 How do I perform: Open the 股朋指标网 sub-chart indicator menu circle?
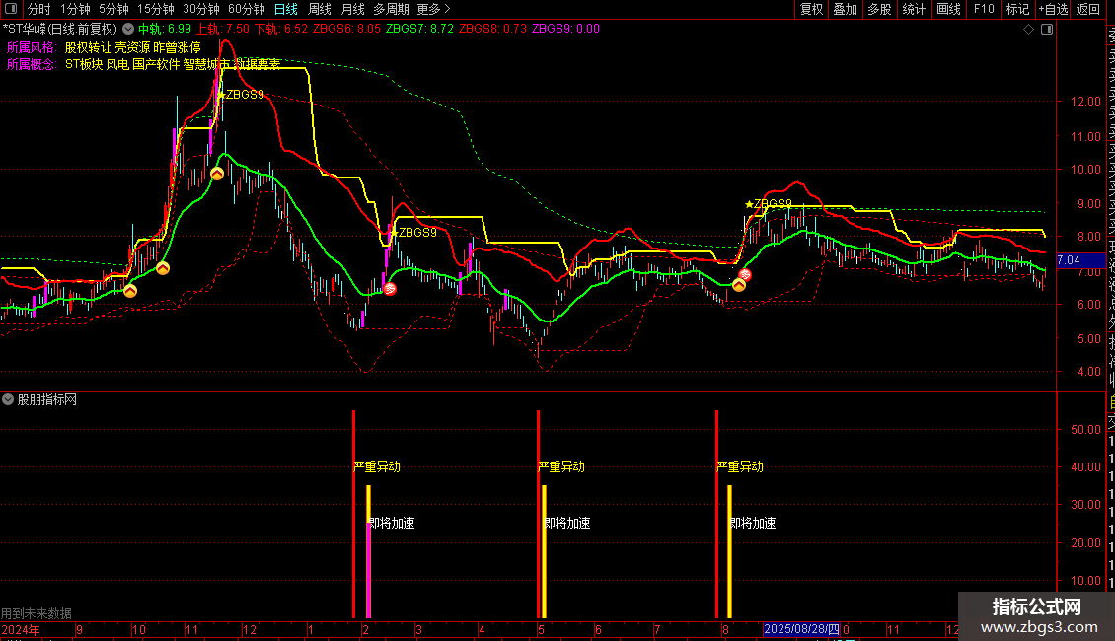(x=8, y=399)
